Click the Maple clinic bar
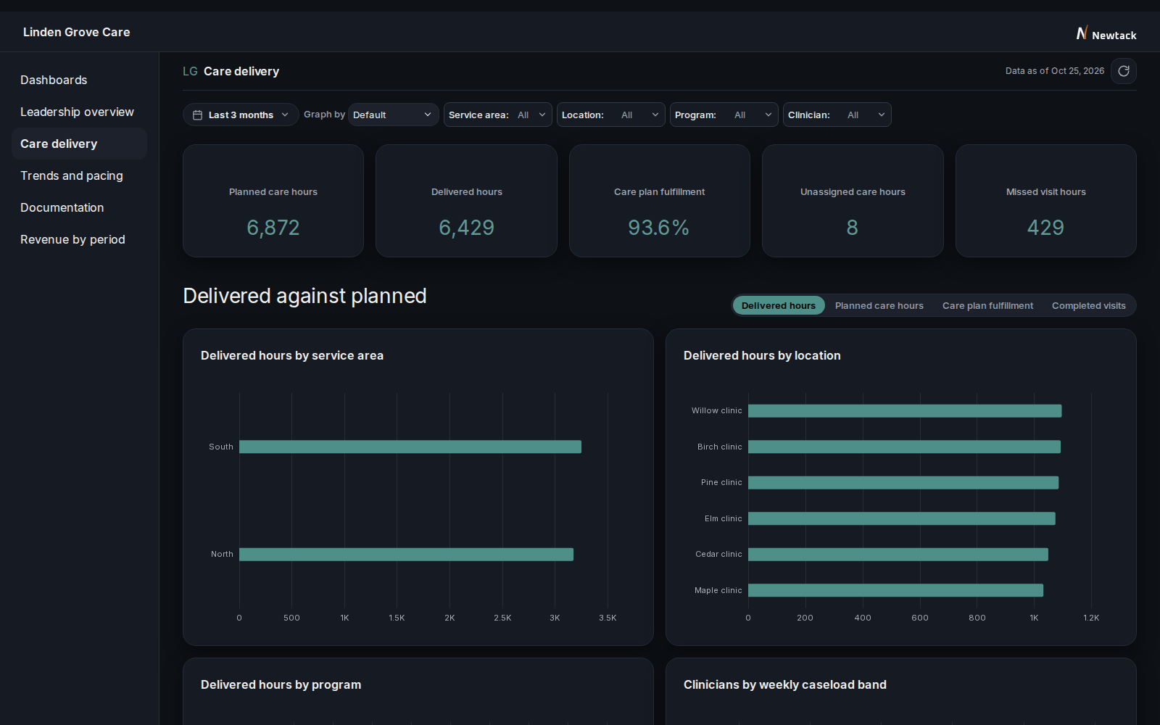The height and width of the screenshot is (725, 1160). pos(895,590)
